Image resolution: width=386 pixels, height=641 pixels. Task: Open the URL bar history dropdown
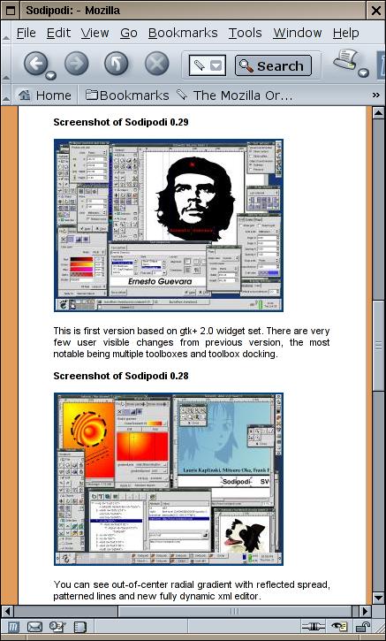pyautogui.click(x=216, y=65)
